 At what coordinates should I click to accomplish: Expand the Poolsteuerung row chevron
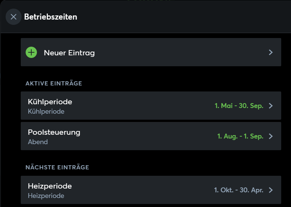click(271, 136)
